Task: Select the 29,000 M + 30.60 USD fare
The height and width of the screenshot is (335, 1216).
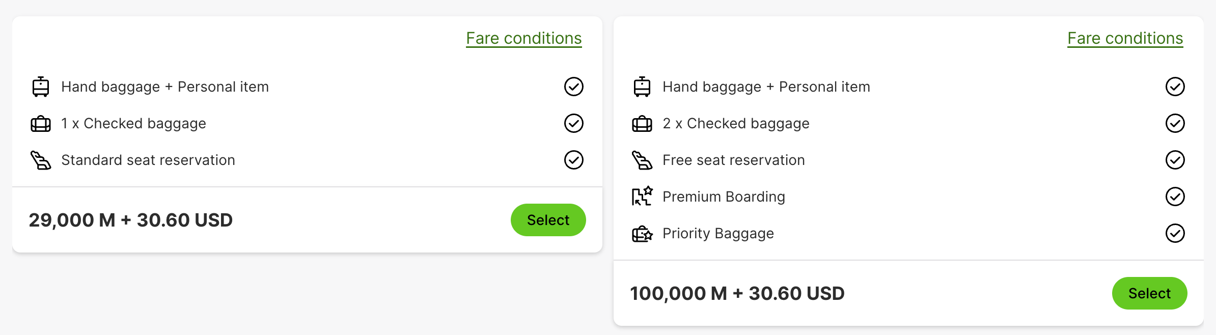Action: pyautogui.click(x=548, y=220)
